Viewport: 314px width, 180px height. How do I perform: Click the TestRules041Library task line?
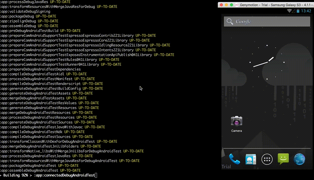60,59
